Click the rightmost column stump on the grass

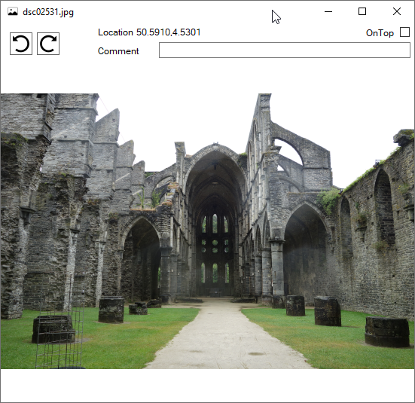click(387, 331)
